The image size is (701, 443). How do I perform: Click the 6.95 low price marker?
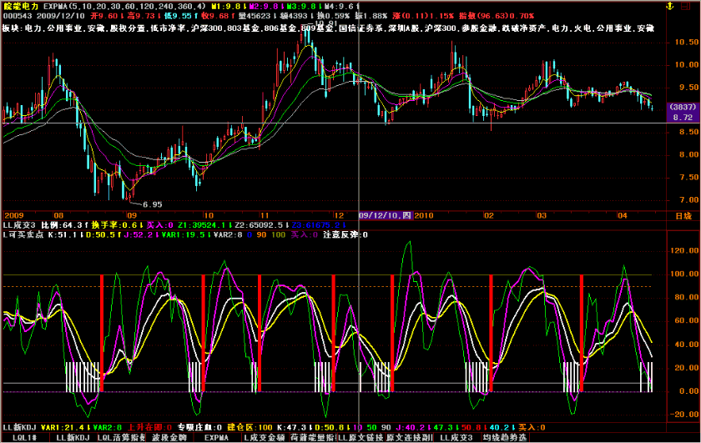tap(175, 204)
